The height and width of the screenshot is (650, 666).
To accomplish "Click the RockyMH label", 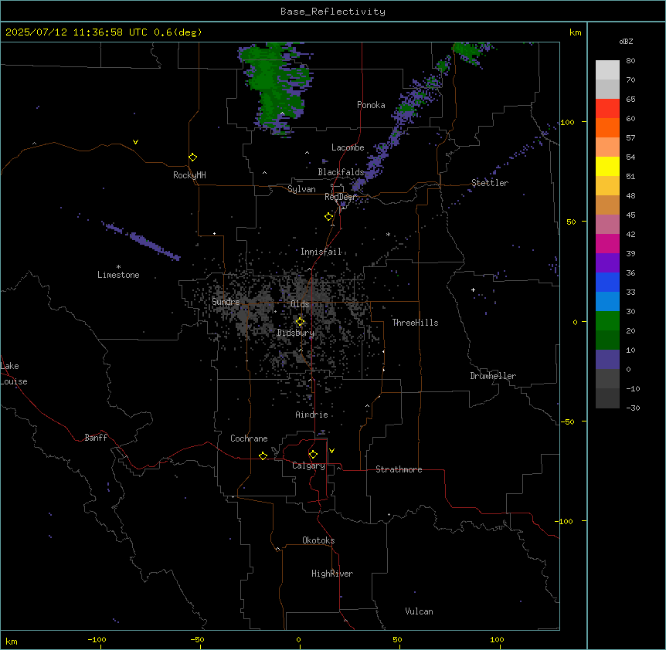I will coord(189,175).
